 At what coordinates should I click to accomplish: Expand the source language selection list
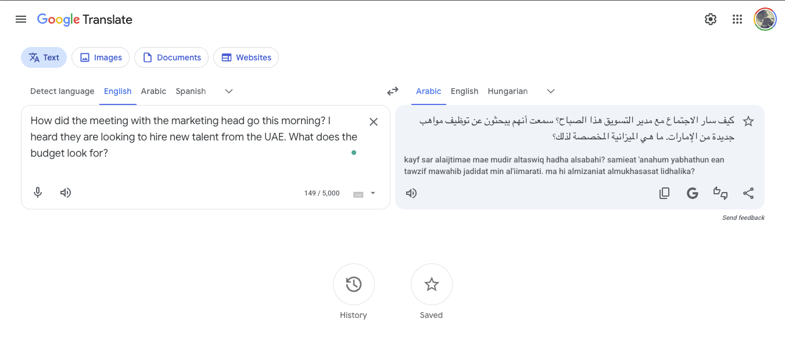[x=228, y=91]
